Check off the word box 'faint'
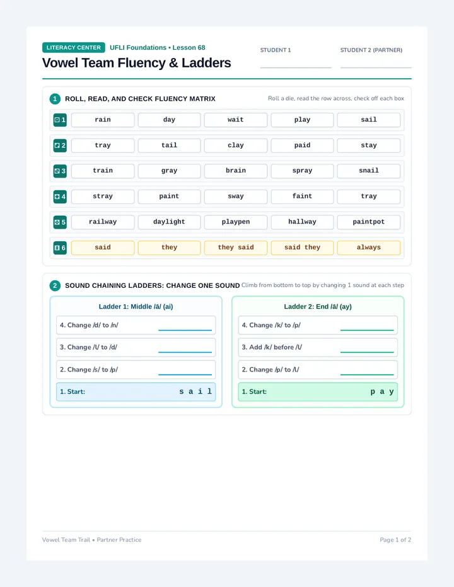The height and width of the screenshot is (587, 454). click(302, 197)
